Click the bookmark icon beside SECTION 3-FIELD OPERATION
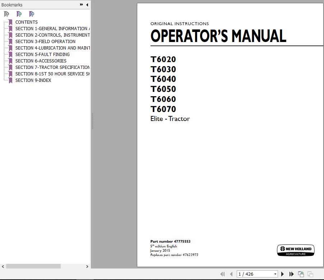The image size is (324, 280). 10,42
